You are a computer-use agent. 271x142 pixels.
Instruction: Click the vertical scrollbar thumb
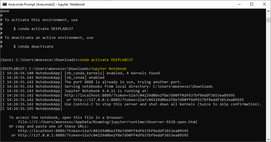268,20
